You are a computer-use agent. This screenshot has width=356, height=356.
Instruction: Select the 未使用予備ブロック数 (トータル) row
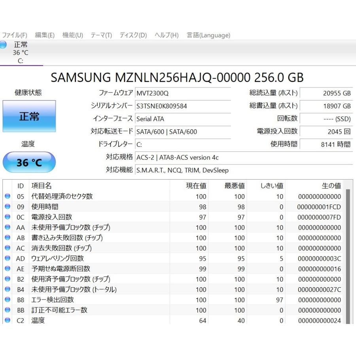pos(174,290)
